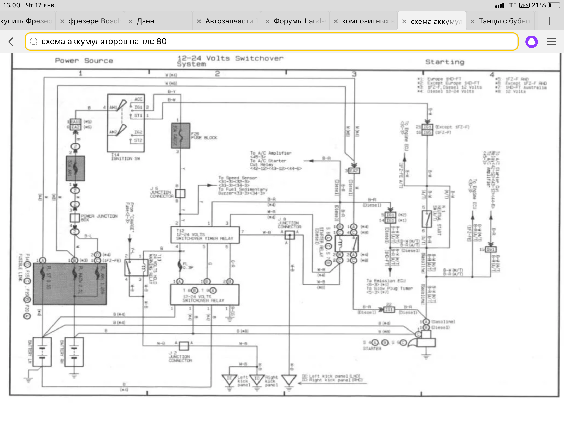Viewport: 564px width, 423px height.
Task: Switch to фрезере Bosch tab
Action: [94, 21]
